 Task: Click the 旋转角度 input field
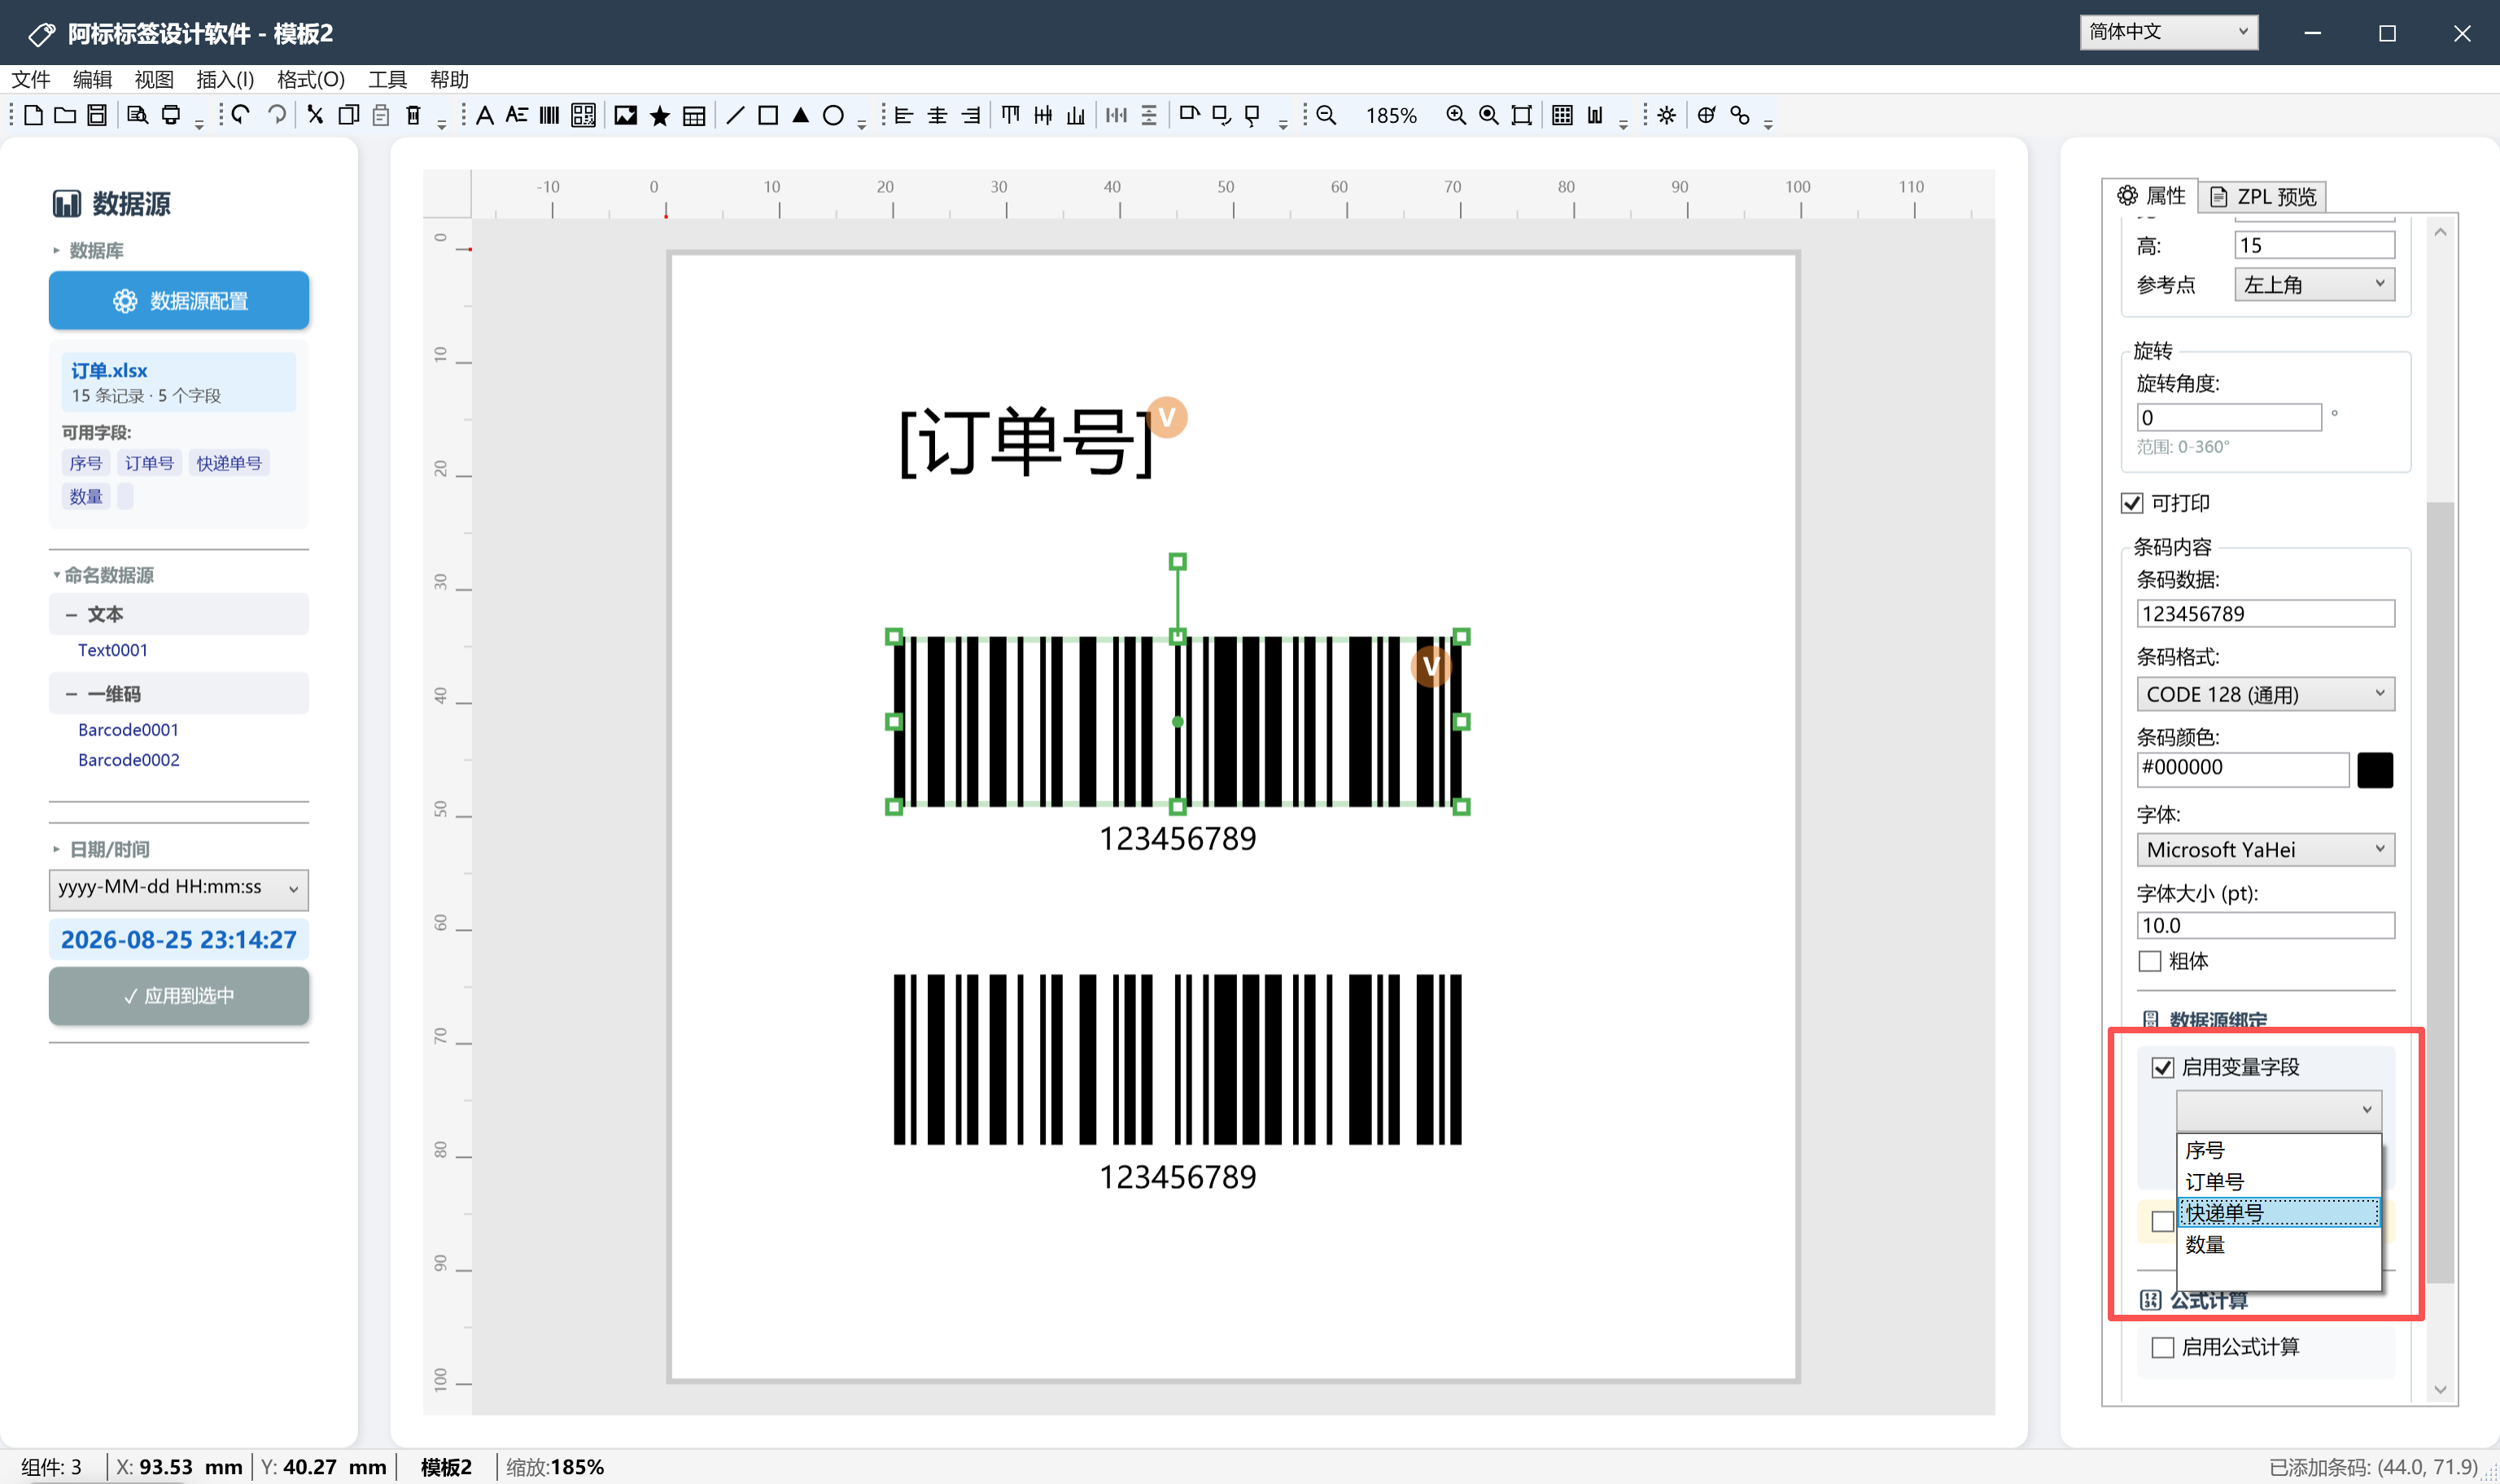click(x=2228, y=417)
